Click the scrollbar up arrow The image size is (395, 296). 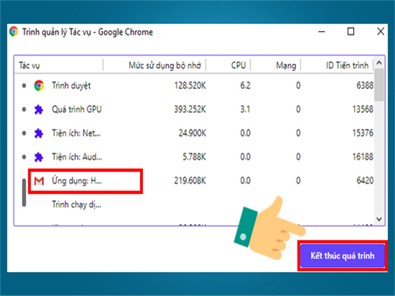[x=379, y=63]
